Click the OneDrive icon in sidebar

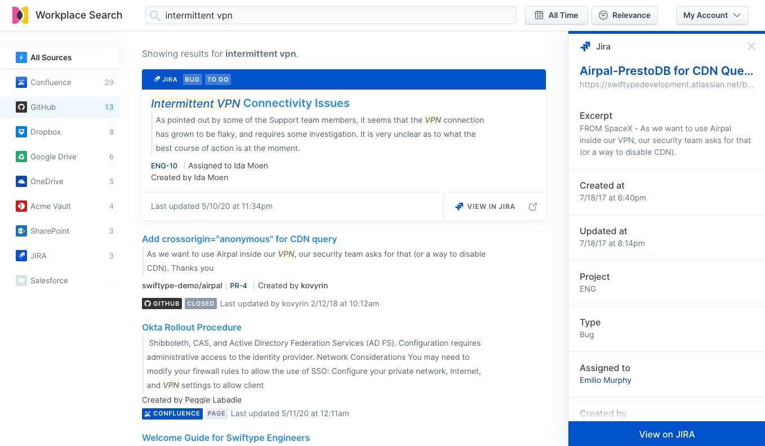(x=21, y=181)
